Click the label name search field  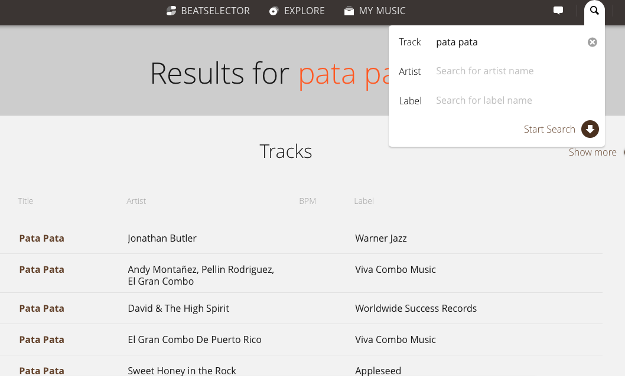(x=508, y=100)
